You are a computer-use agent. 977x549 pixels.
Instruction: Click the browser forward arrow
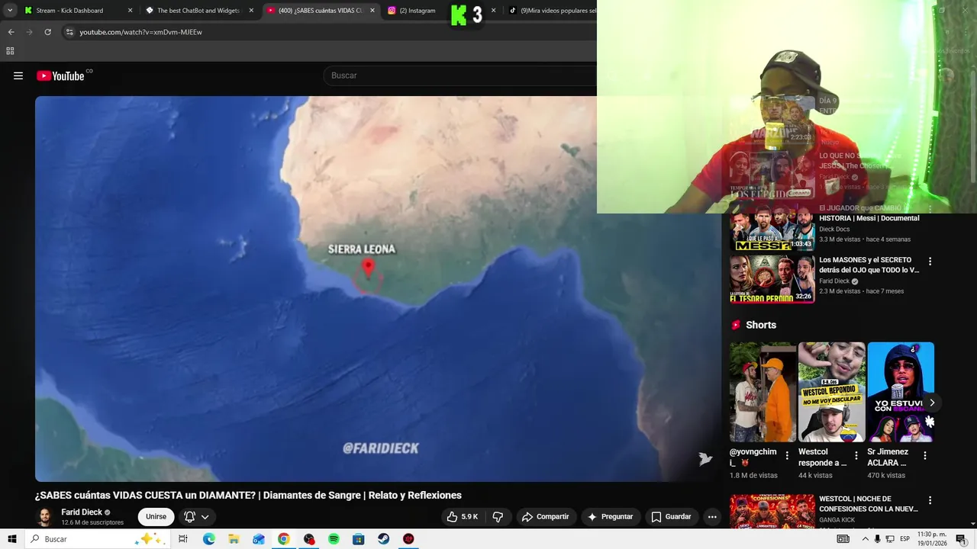pos(29,32)
